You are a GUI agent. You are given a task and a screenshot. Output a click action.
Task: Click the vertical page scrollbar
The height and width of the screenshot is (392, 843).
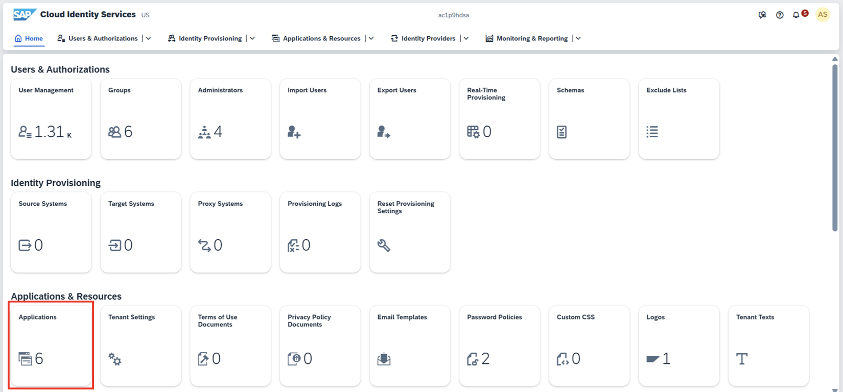pos(835,148)
